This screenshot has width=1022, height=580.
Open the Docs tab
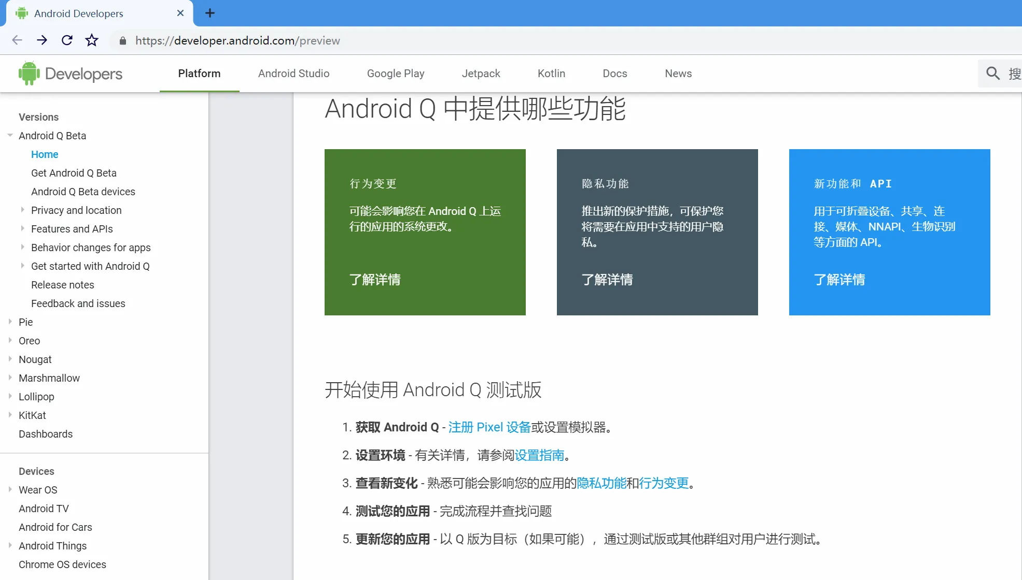tap(615, 74)
